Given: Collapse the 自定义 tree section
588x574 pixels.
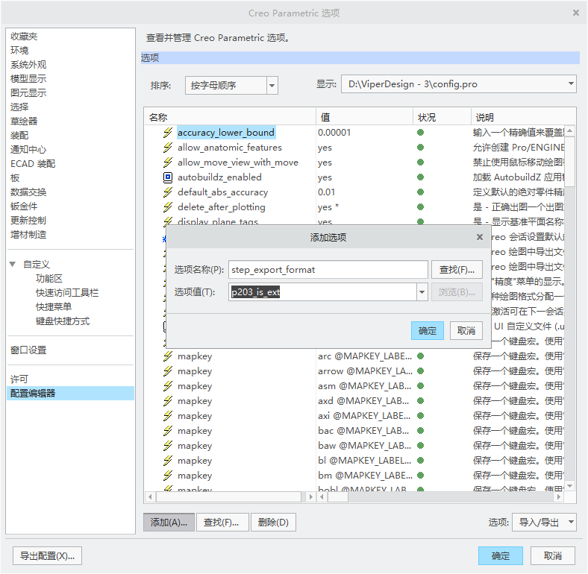Looking at the screenshot, I should click(13, 264).
